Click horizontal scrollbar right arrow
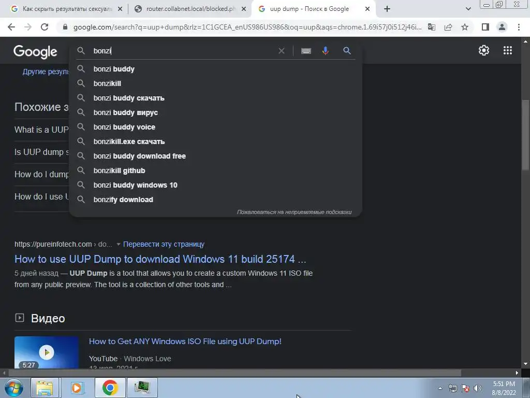 point(517,373)
